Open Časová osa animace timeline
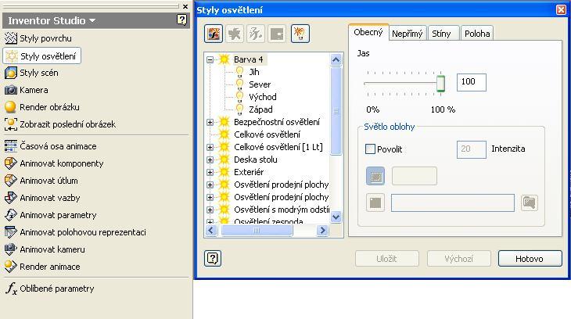Image resolution: width=571 pixels, height=319 pixels. click(x=50, y=146)
